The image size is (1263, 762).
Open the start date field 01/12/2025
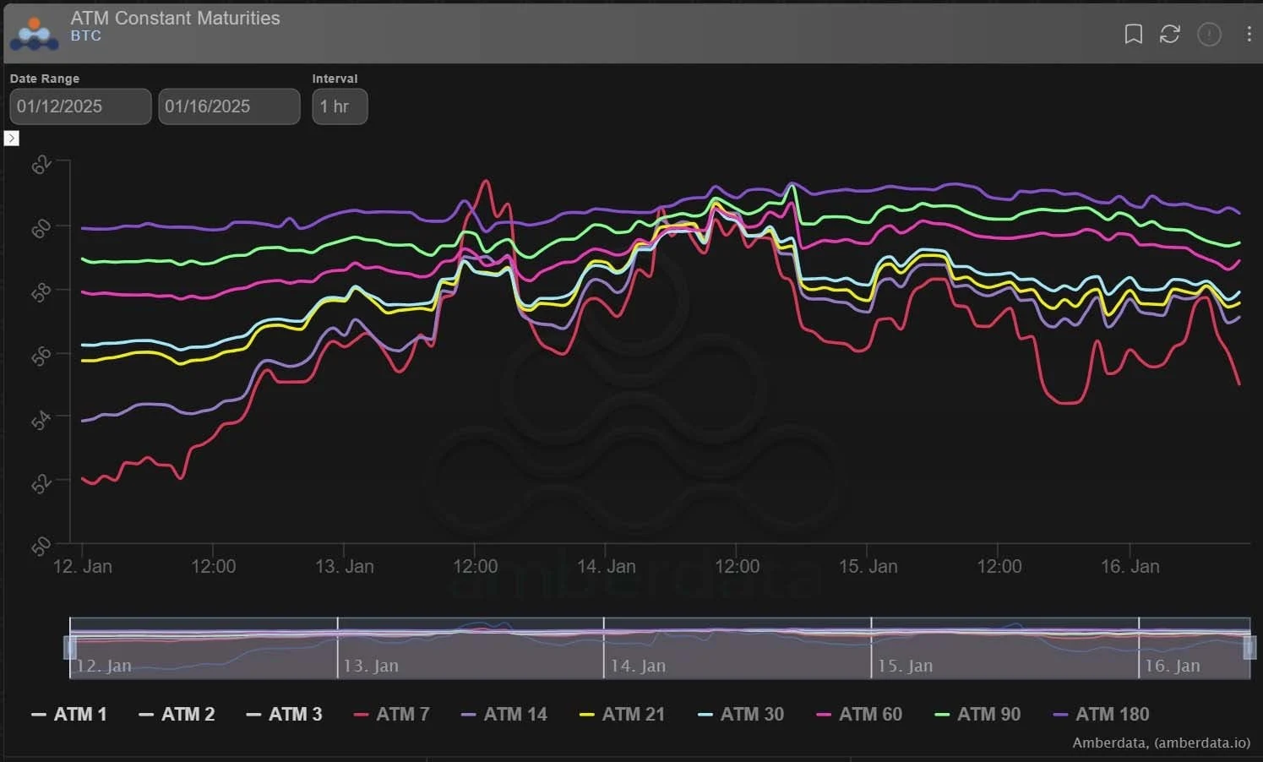(x=80, y=106)
